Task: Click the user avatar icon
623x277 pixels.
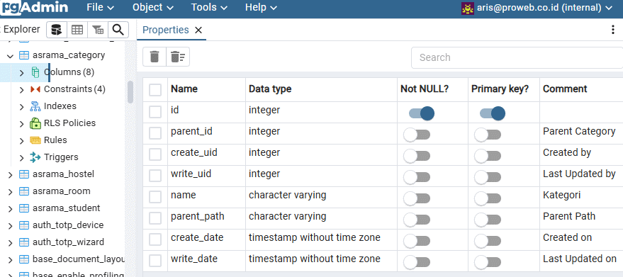Action: 467,8
